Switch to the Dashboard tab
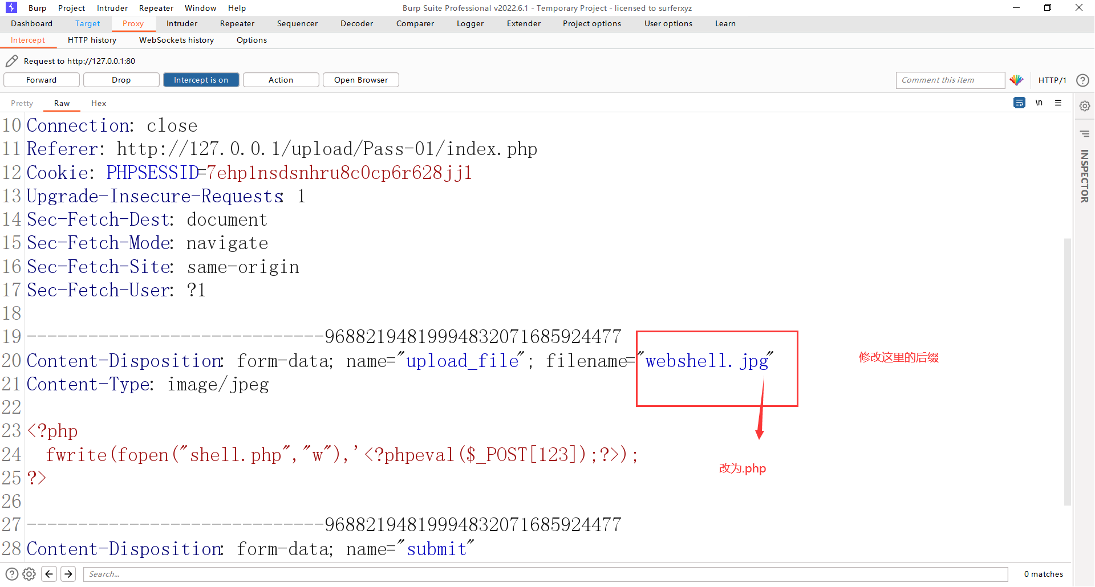 32,23
